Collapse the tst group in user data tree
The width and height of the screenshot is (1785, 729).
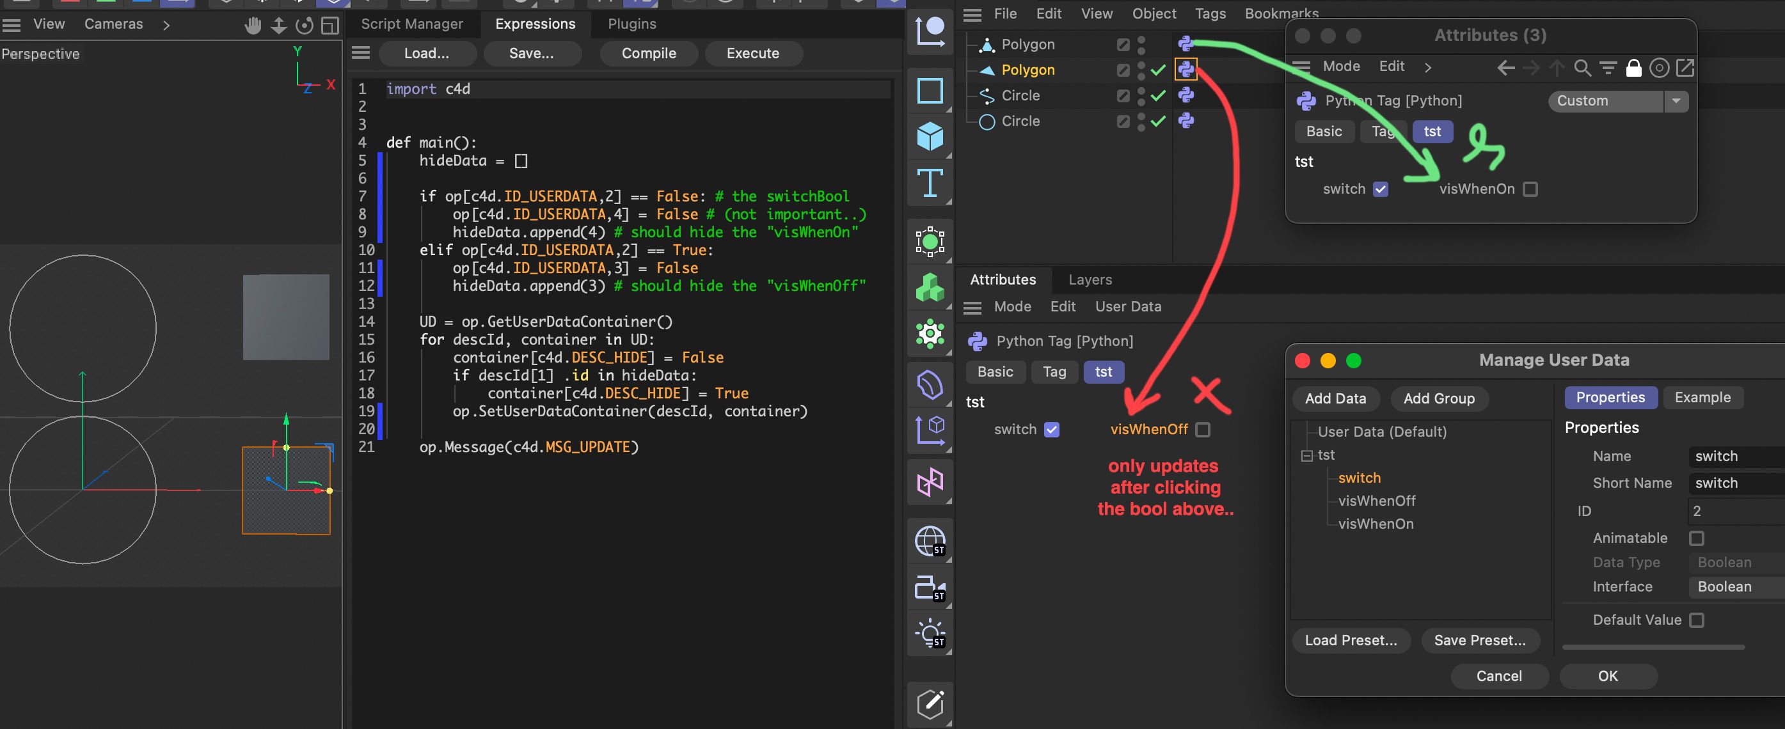1307,455
